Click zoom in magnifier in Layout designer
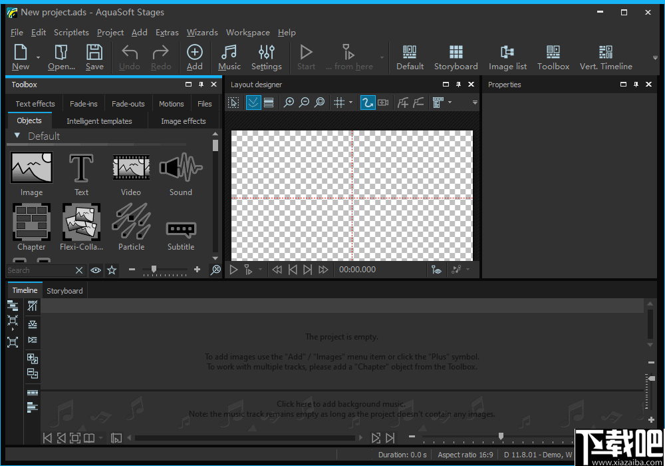Image resolution: width=665 pixels, height=466 pixels. coord(289,103)
